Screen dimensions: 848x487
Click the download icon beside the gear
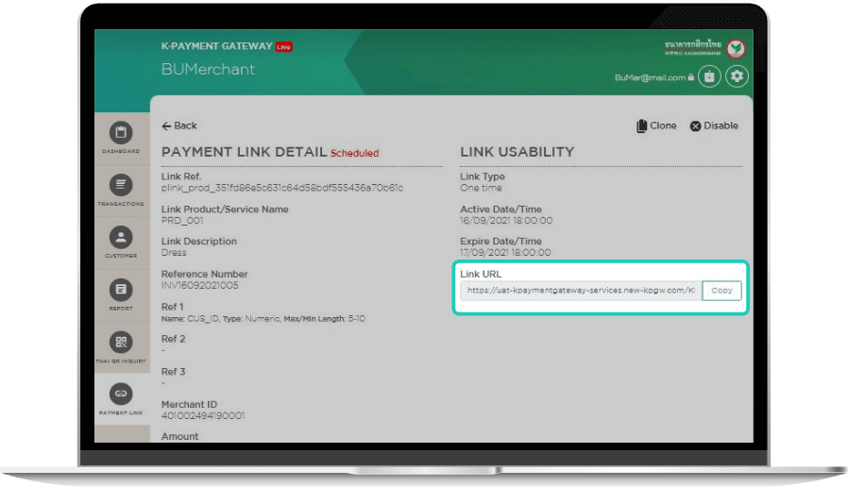(x=709, y=77)
